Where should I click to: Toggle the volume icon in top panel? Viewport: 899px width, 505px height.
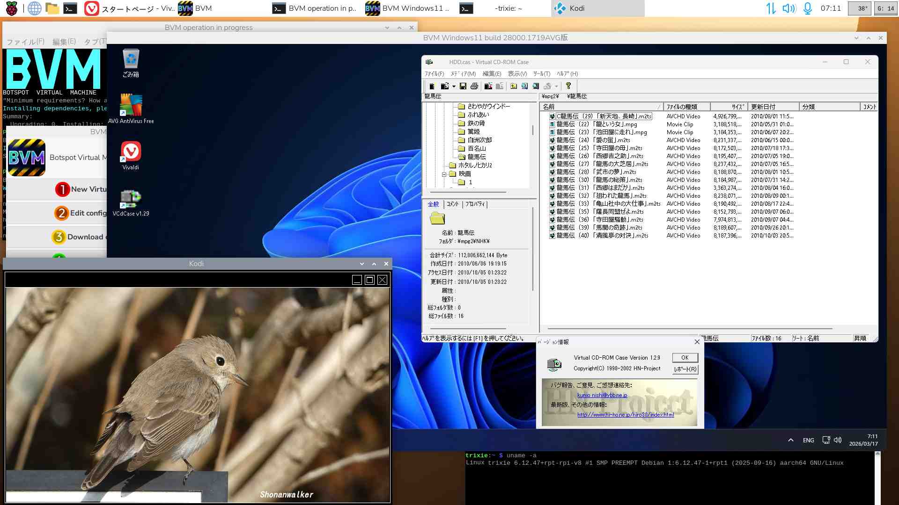[x=788, y=8]
